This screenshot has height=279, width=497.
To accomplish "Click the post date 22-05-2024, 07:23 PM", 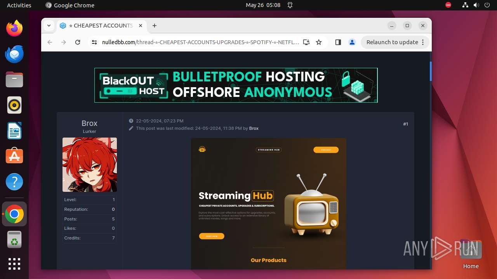I will click(x=160, y=121).
